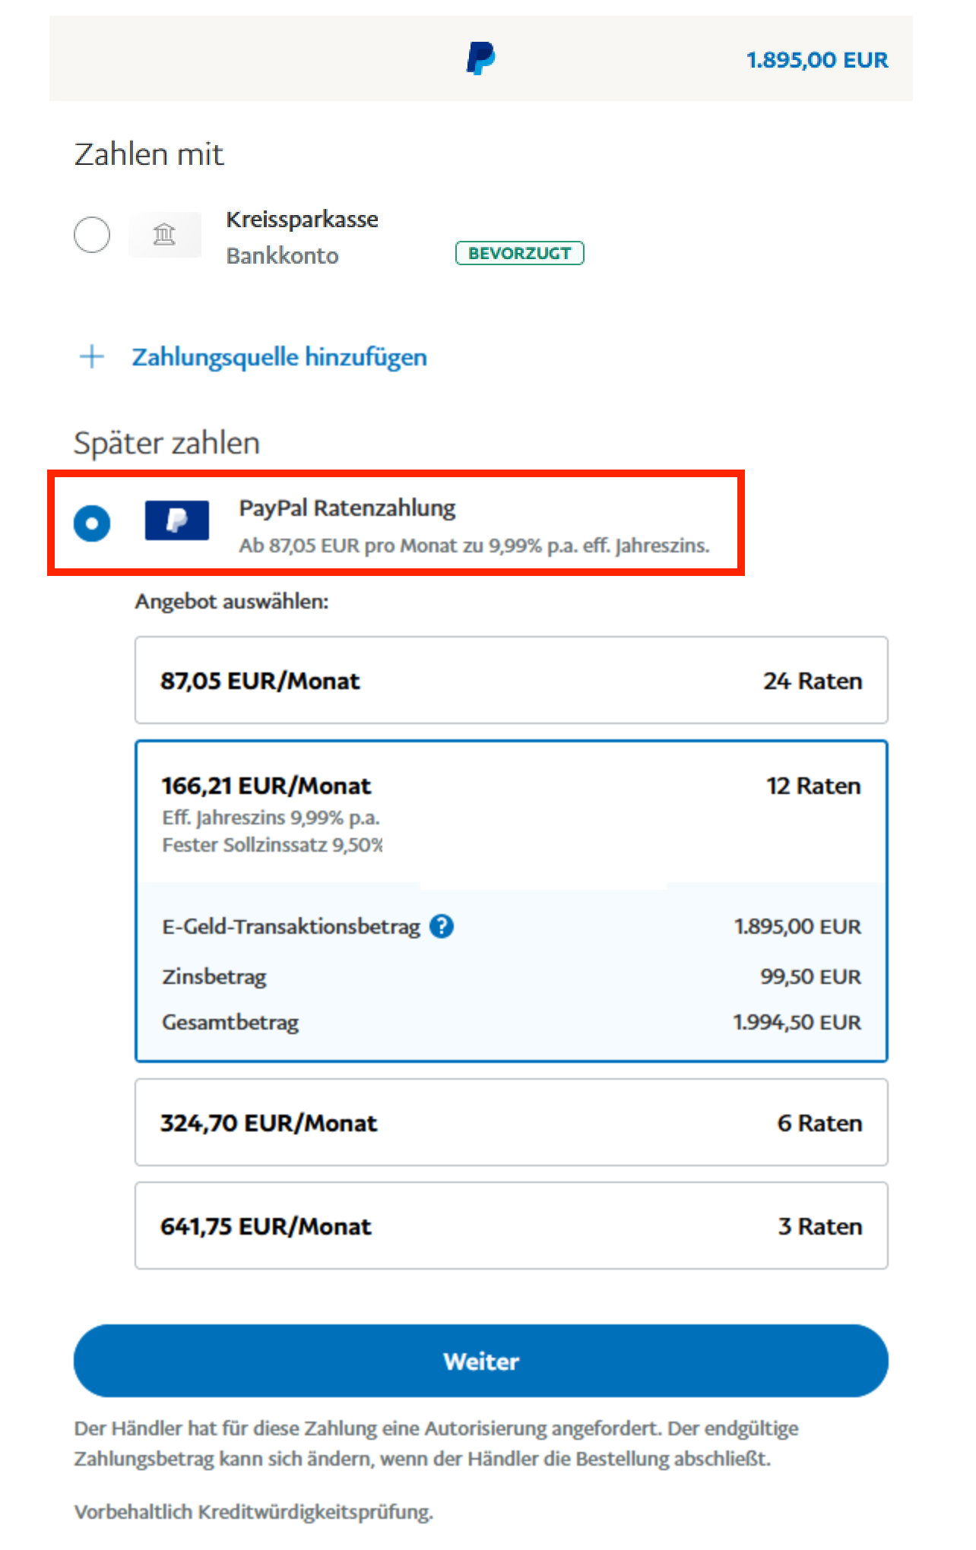Click the Gesamtbetrag 1.994,50 EUR value
Image resolution: width=976 pixels, height=1550 pixels.
pos(797,1022)
